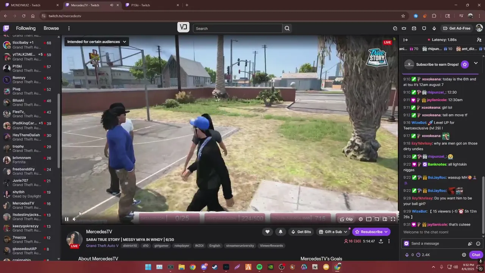Create a Clip of the stream
Image resolution: width=485 pixels, height=273 pixels.
coord(346,219)
